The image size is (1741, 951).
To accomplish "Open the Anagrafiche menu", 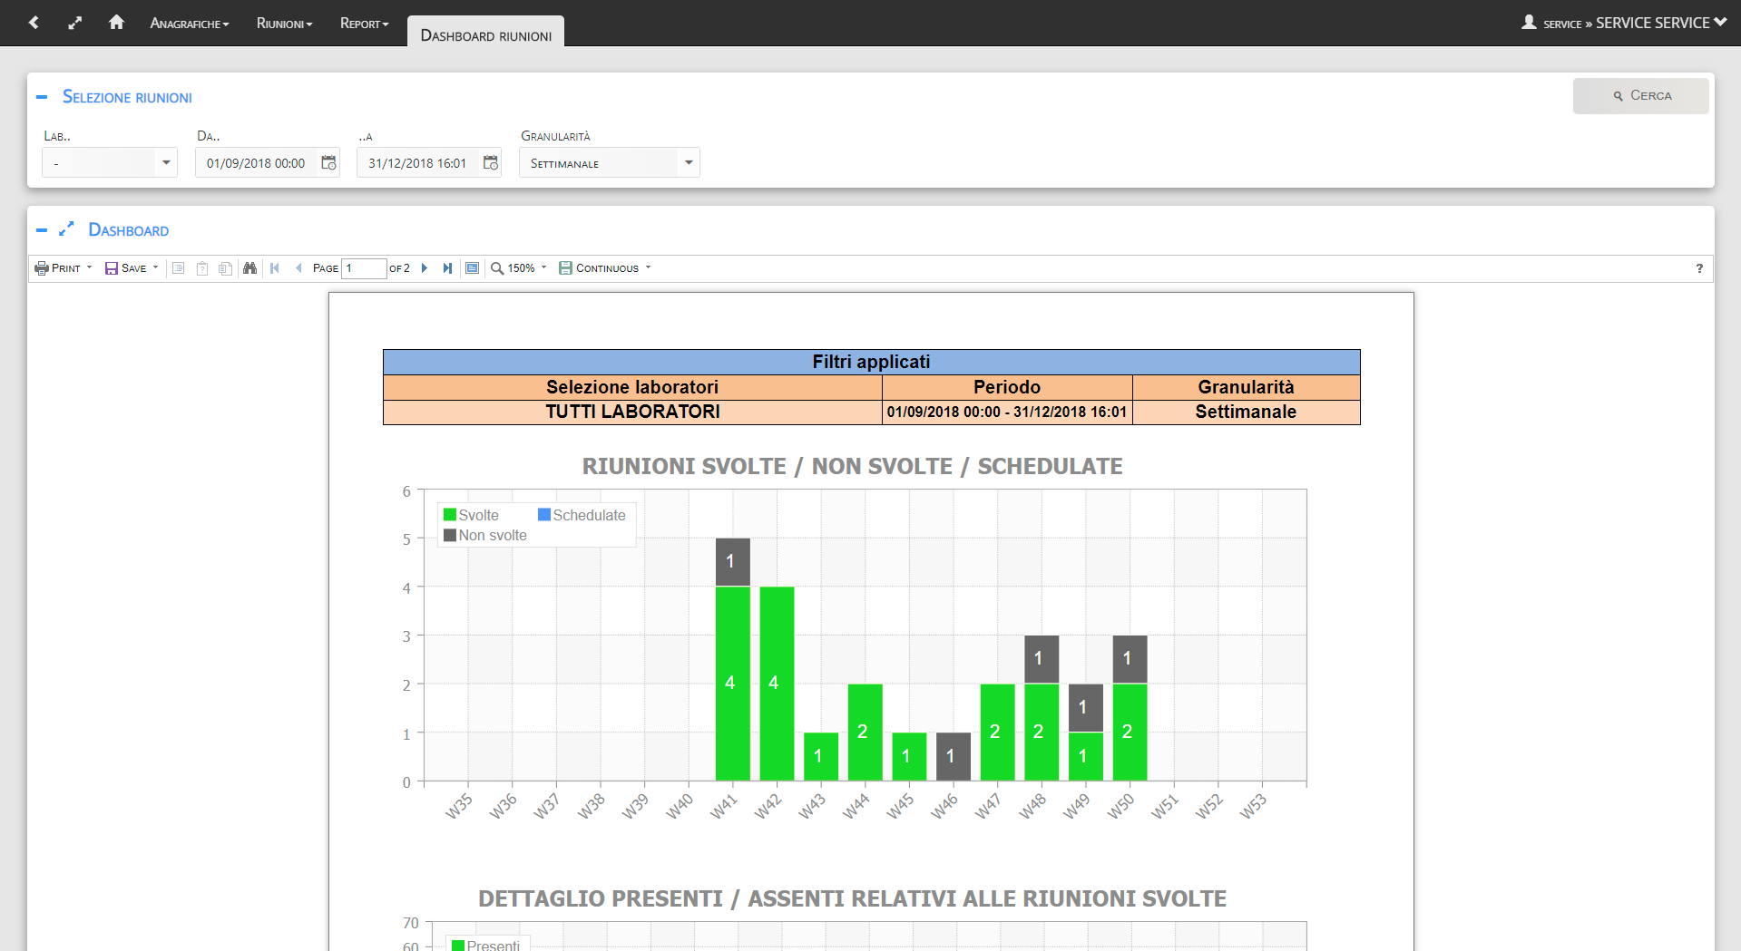I will tap(190, 24).
